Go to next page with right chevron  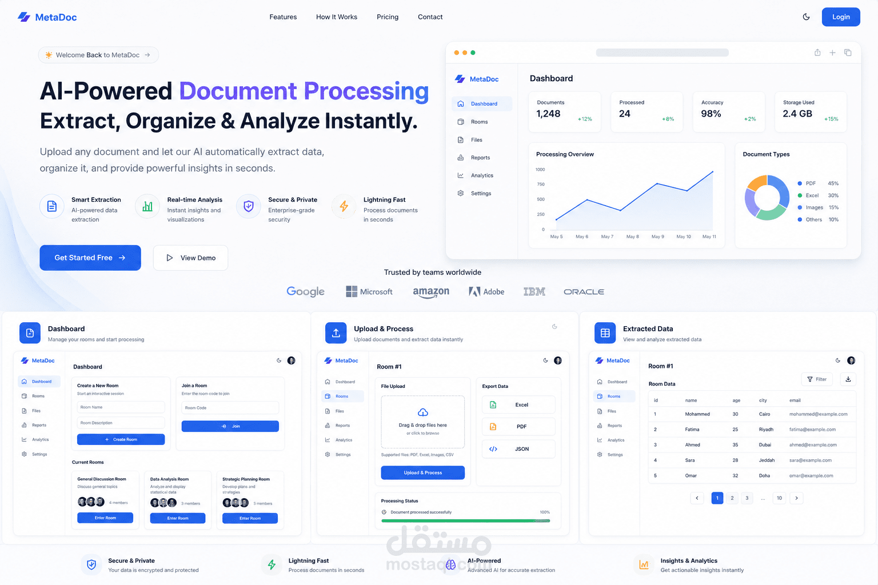tap(797, 498)
